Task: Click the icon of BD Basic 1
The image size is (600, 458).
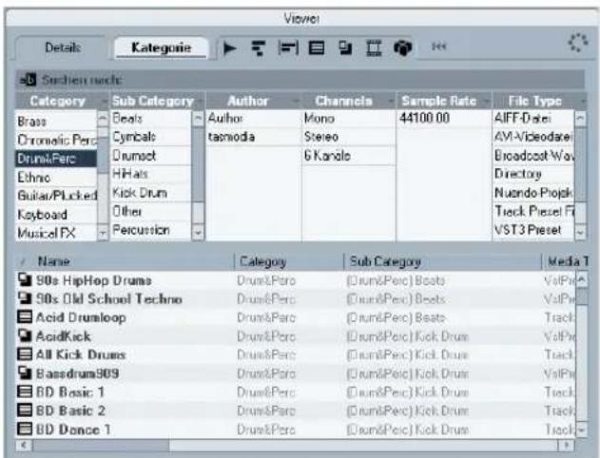Action: pos(25,391)
